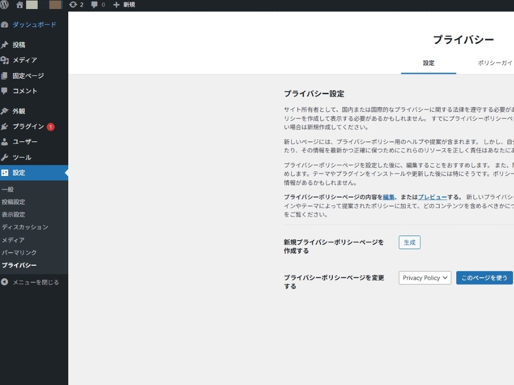Switch to the ポリシーガイド tab
Screen dimensions: 514x385
click(495, 63)
